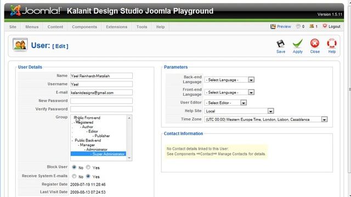Open the Tools menu
This screenshot has width=351, height=197.
(141, 27)
